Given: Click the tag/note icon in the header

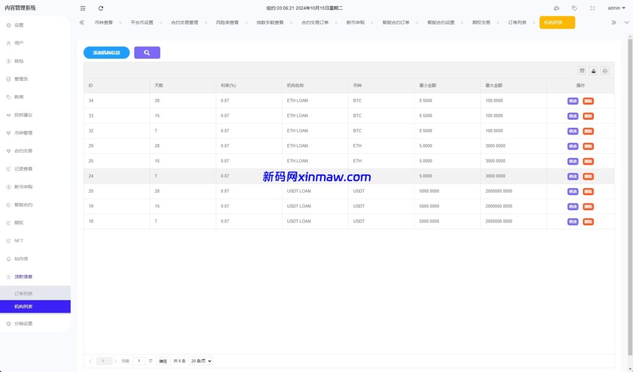Looking at the screenshot, I should (574, 8).
